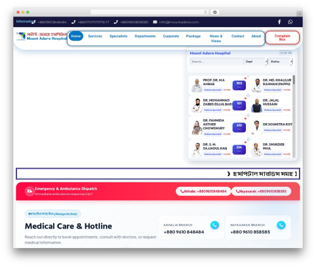
Task: Open the Dept dropdown filter
Action: click(x=255, y=62)
